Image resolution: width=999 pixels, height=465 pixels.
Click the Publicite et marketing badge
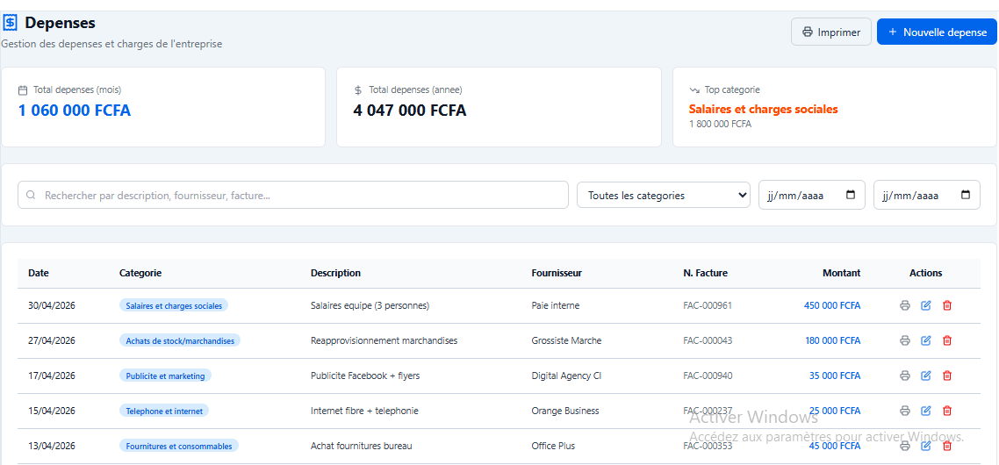point(165,376)
